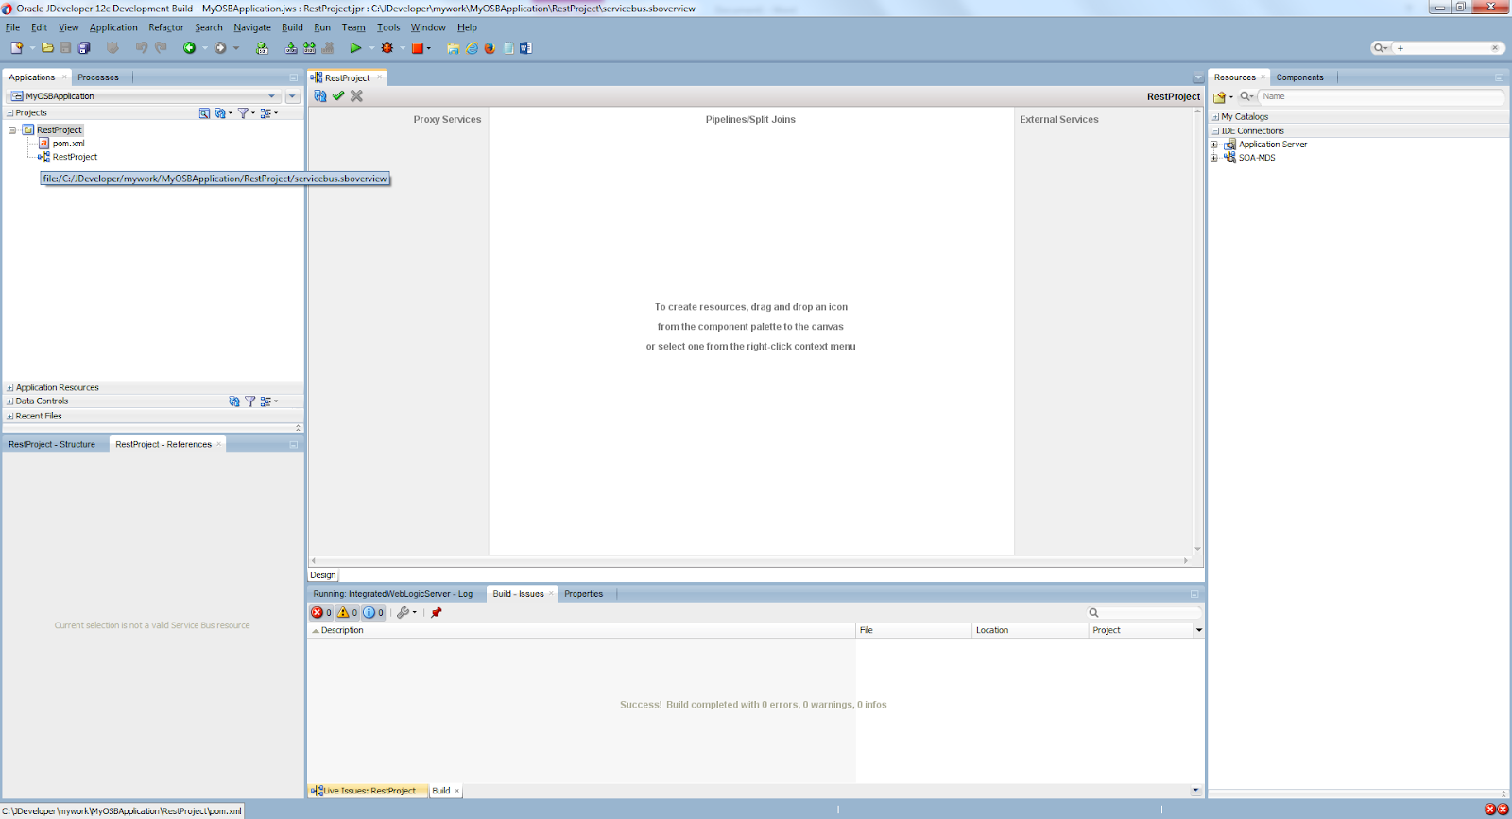Click the File column header

pyautogui.click(x=914, y=630)
